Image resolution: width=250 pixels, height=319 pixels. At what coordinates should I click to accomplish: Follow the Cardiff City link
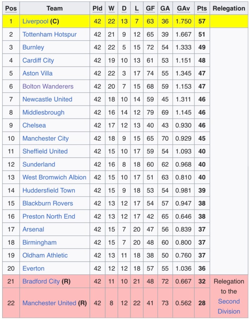pos(38,60)
